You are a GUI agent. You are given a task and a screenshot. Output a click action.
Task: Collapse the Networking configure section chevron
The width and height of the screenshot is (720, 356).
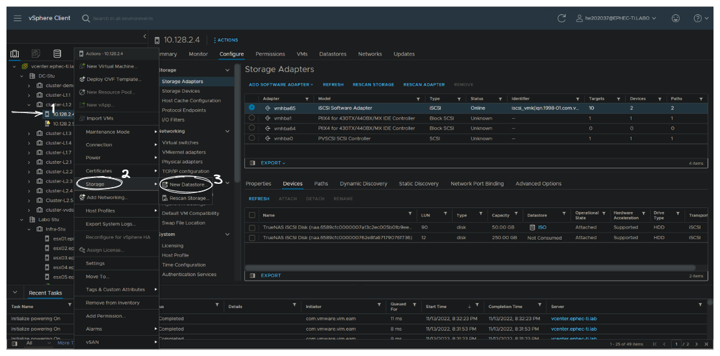227,131
